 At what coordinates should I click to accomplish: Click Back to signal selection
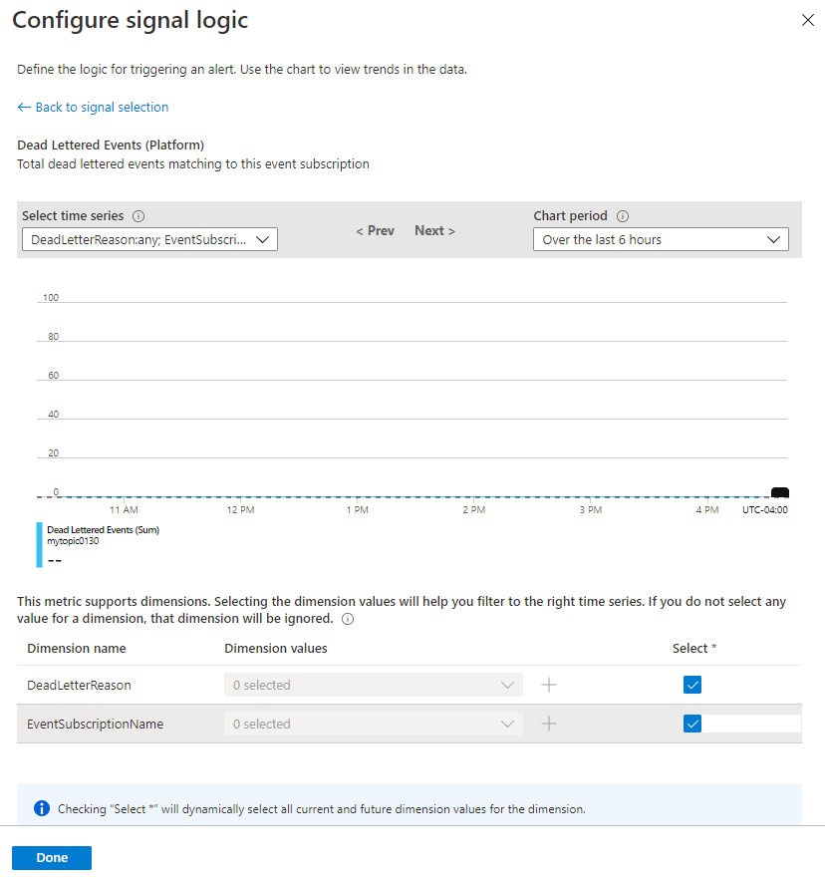pyautogui.click(x=93, y=107)
